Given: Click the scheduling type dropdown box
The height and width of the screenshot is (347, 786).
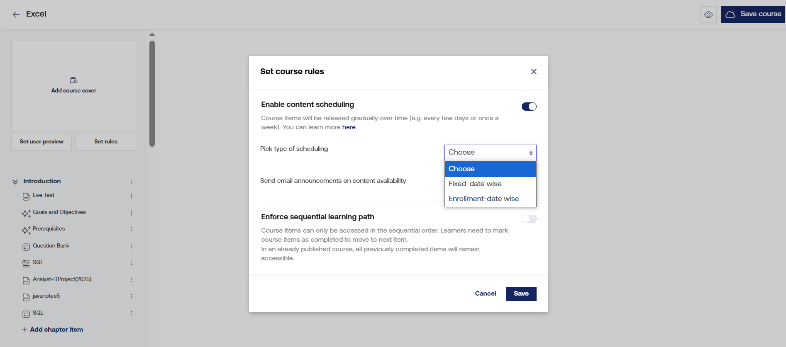Looking at the screenshot, I should coord(490,153).
